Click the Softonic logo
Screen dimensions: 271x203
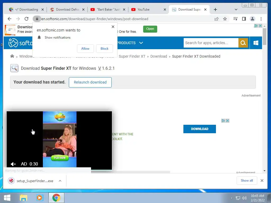(x=20, y=43)
